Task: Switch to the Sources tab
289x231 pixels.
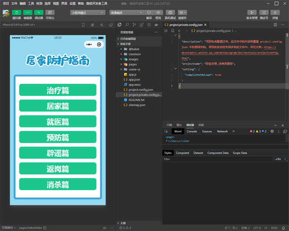Action: [207, 131]
